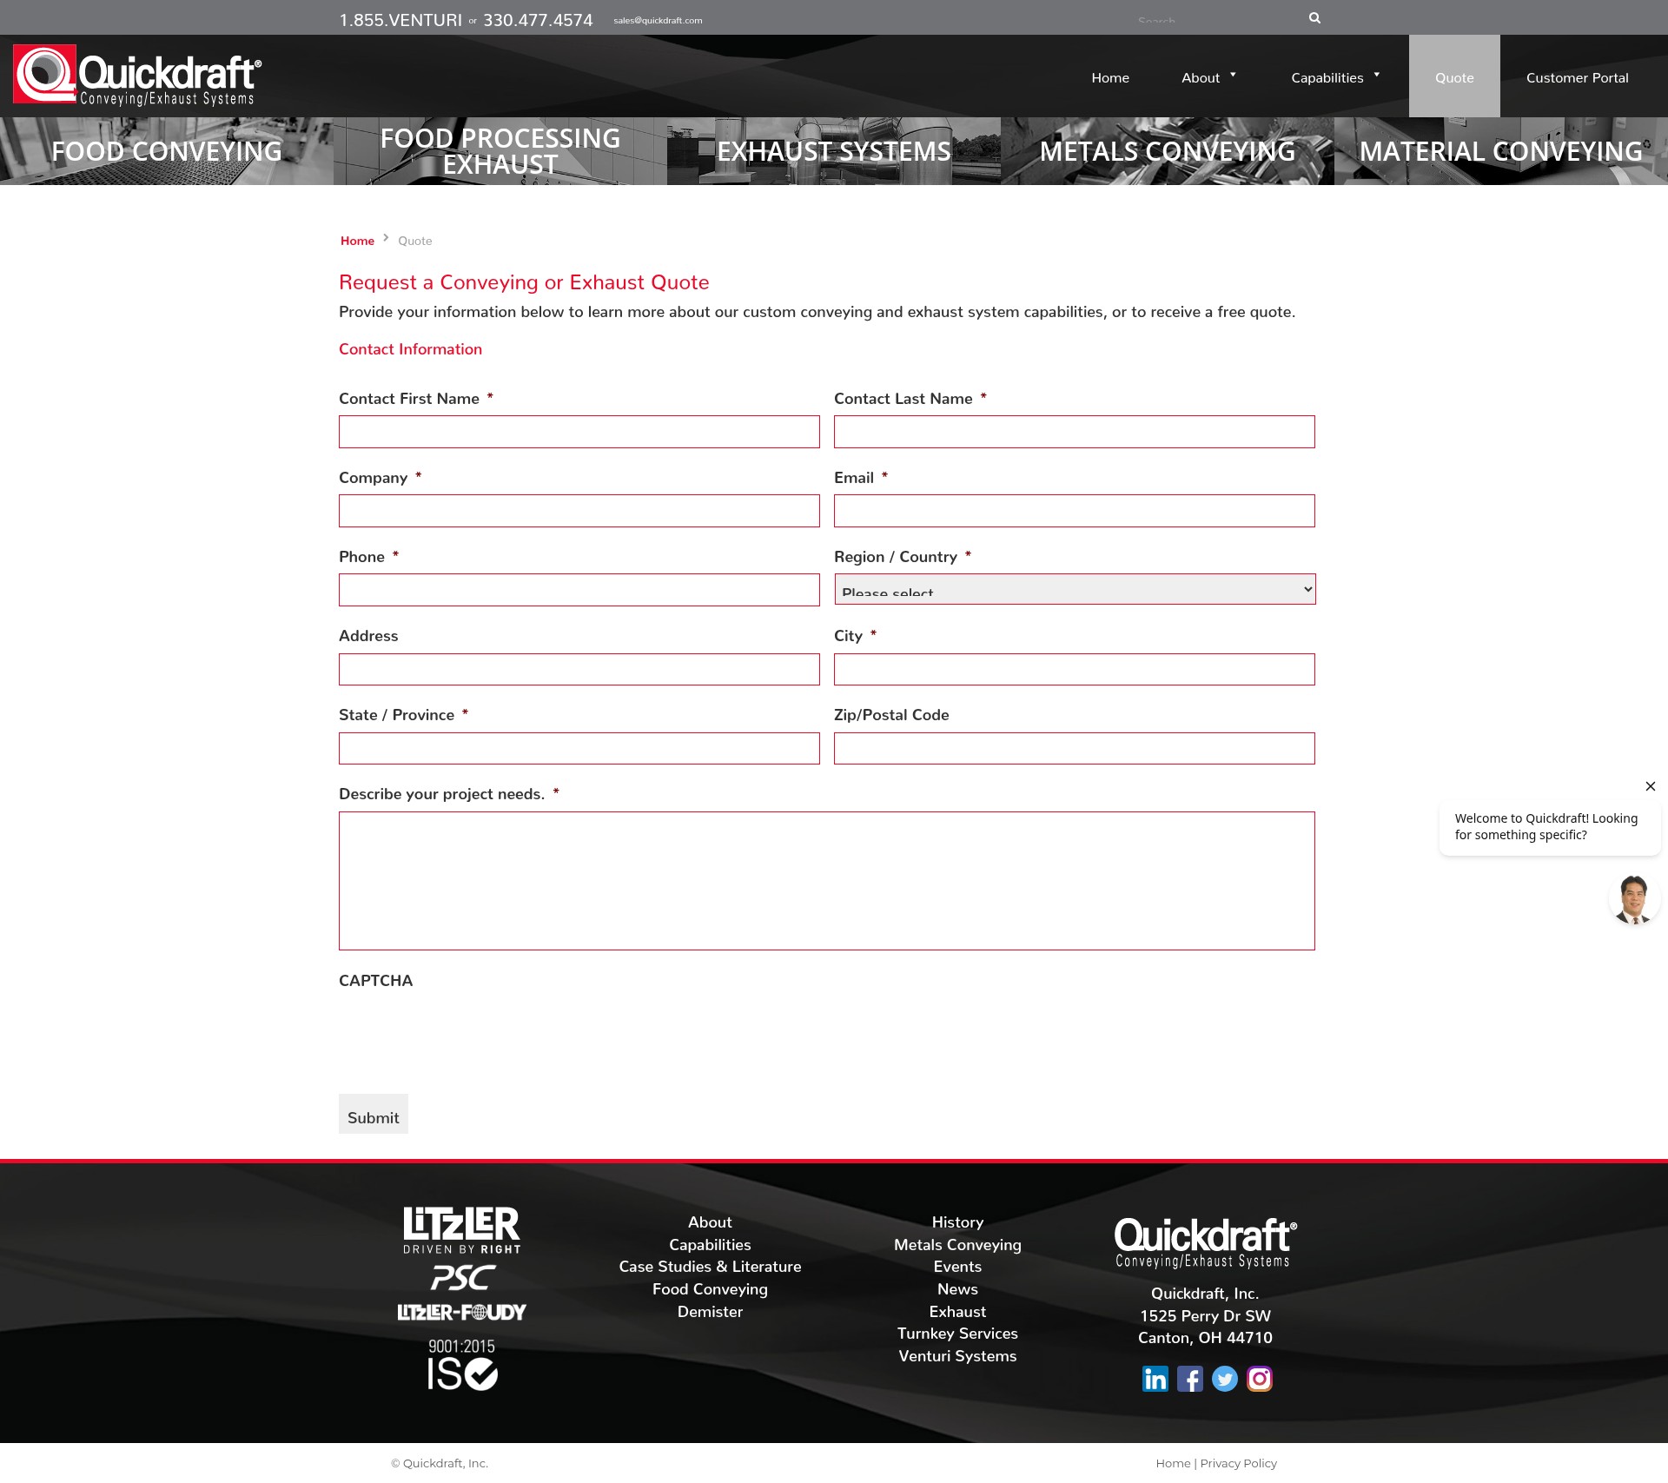The image size is (1668, 1483).
Task: Open footer Capabilities link
Action: [710, 1245]
